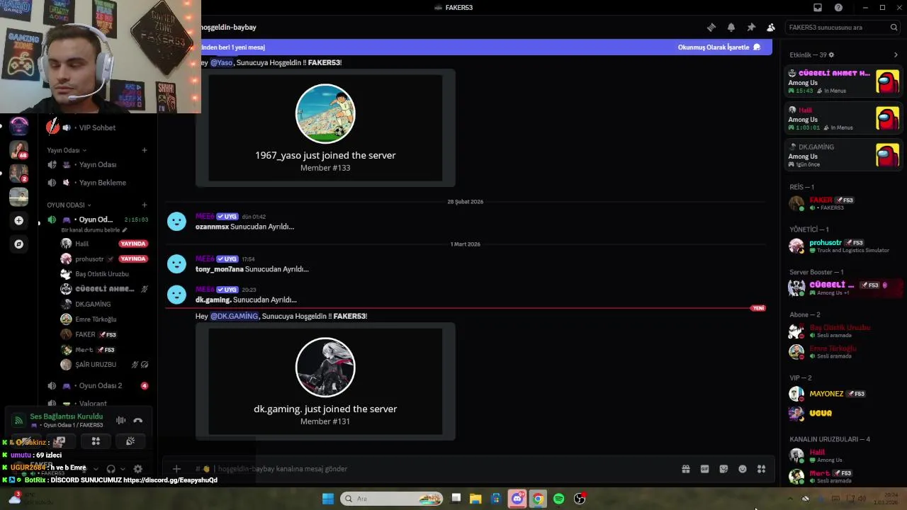The image size is (907, 510).
Task: Open MEE6 avatar on ozannmsx message
Action: tap(176, 222)
